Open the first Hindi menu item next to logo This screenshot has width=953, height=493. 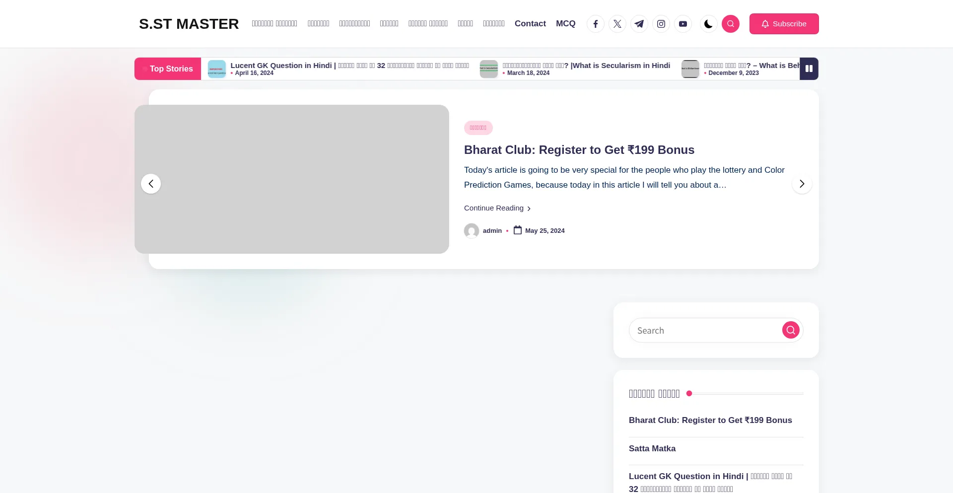274,23
